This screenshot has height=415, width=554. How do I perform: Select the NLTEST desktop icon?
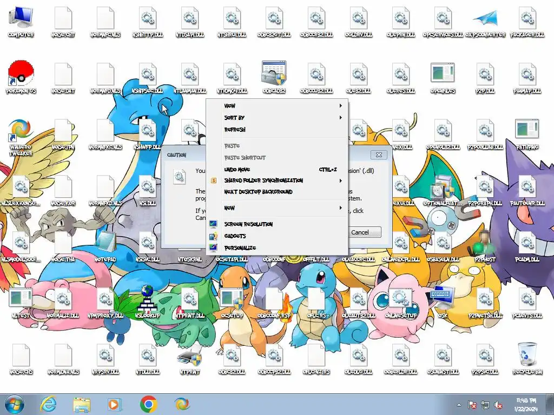[21, 303]
